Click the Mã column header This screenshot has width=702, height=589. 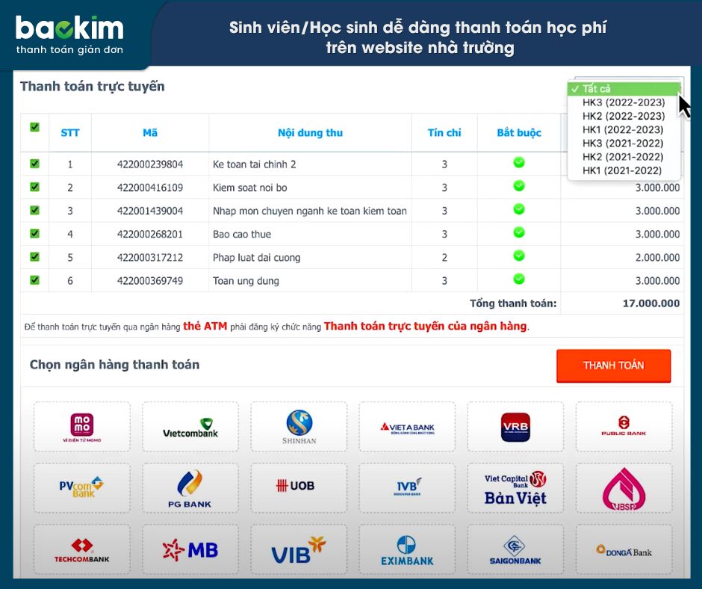point(150,133)
